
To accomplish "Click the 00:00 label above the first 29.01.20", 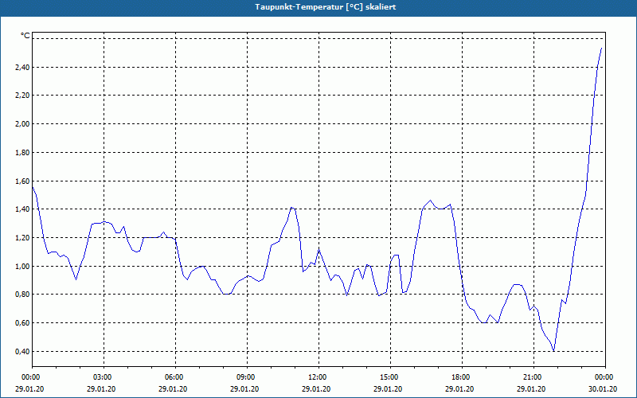I will point(32,377).
